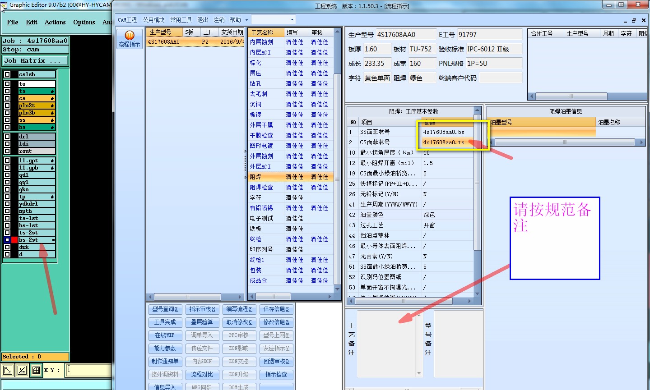Select the XY coordinate entry mode icon
Screen dimensions: 650x390
pos(8,371)
